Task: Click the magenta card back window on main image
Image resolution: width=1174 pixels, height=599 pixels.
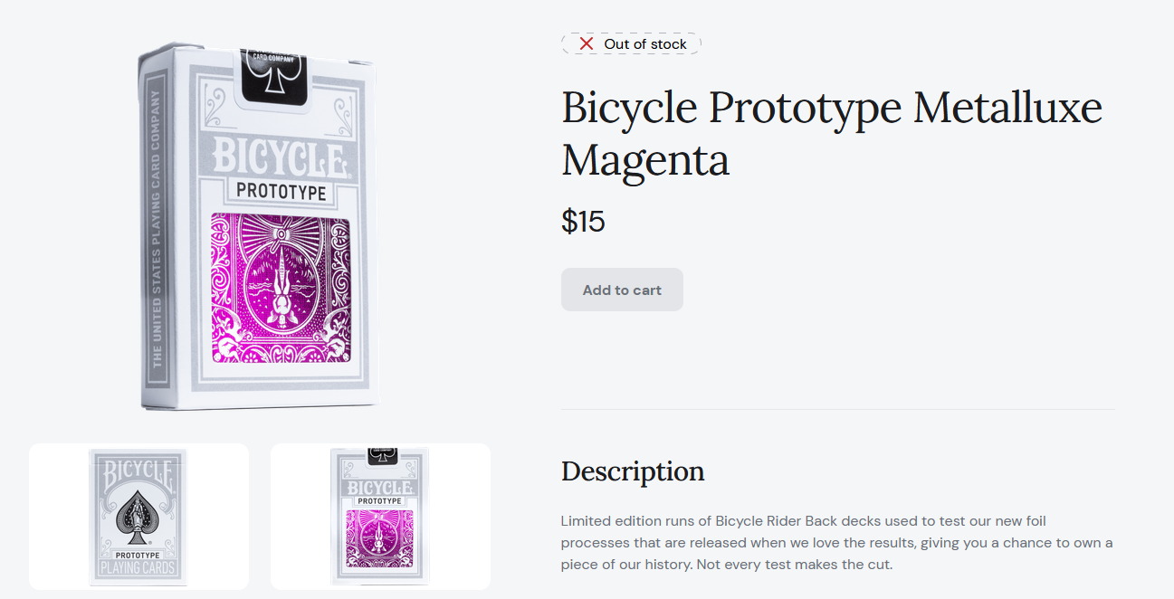Action: 282,289
